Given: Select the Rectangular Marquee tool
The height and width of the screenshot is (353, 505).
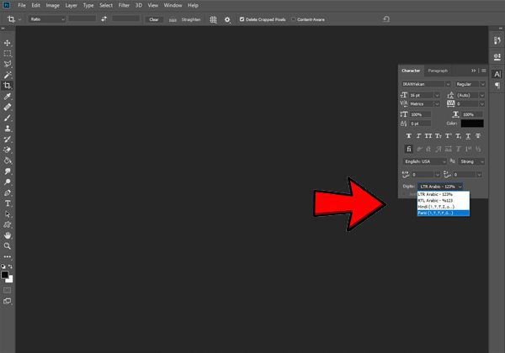Looking at the screenshot, I should tap(7, 53).
